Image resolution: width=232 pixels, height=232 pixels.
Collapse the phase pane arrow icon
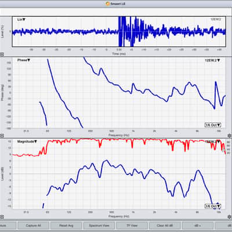pyautogui.click(x=2, y=136)
